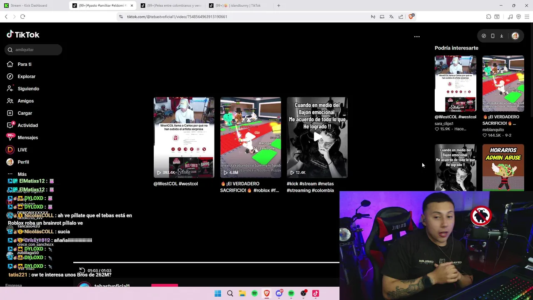Click the music note playlist icon
This screenshot has width=533, height=300.
pos(510,17)
